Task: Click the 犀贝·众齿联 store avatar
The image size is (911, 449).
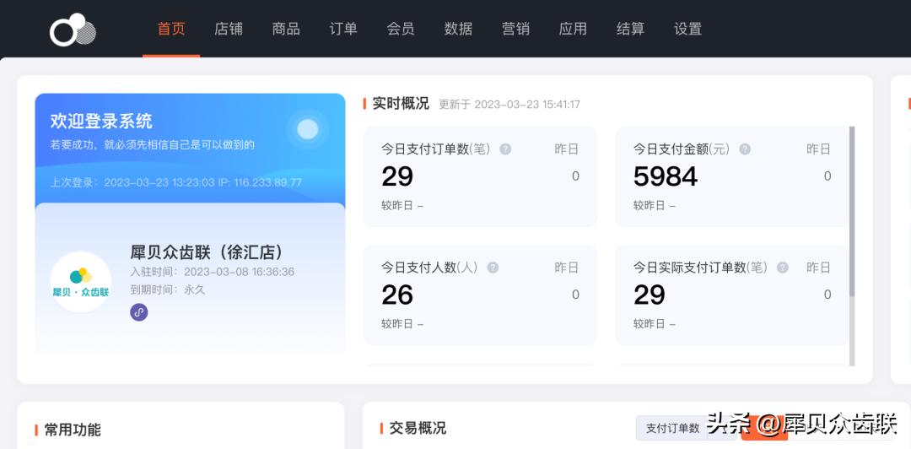Action: pos(81,282)
